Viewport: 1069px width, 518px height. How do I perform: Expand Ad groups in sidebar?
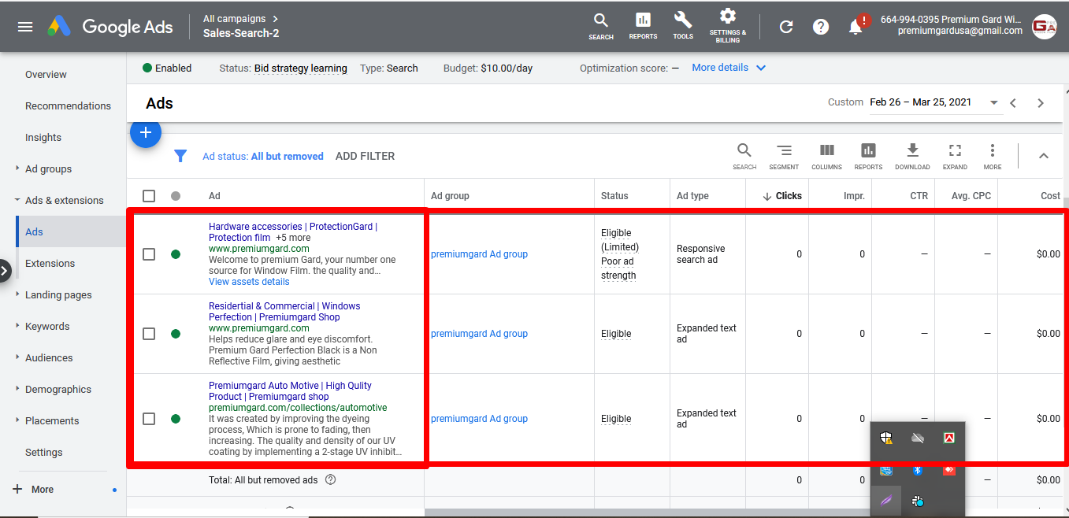pos(48,168)
